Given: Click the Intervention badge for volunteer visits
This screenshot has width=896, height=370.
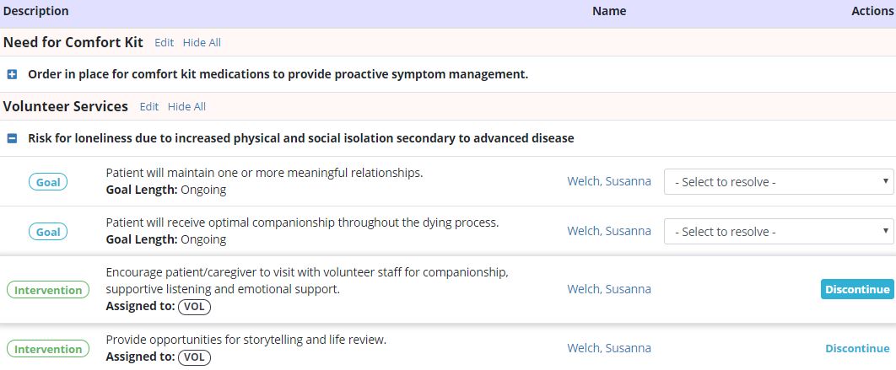Looking at the screenshot, I should tap(48, 290).
